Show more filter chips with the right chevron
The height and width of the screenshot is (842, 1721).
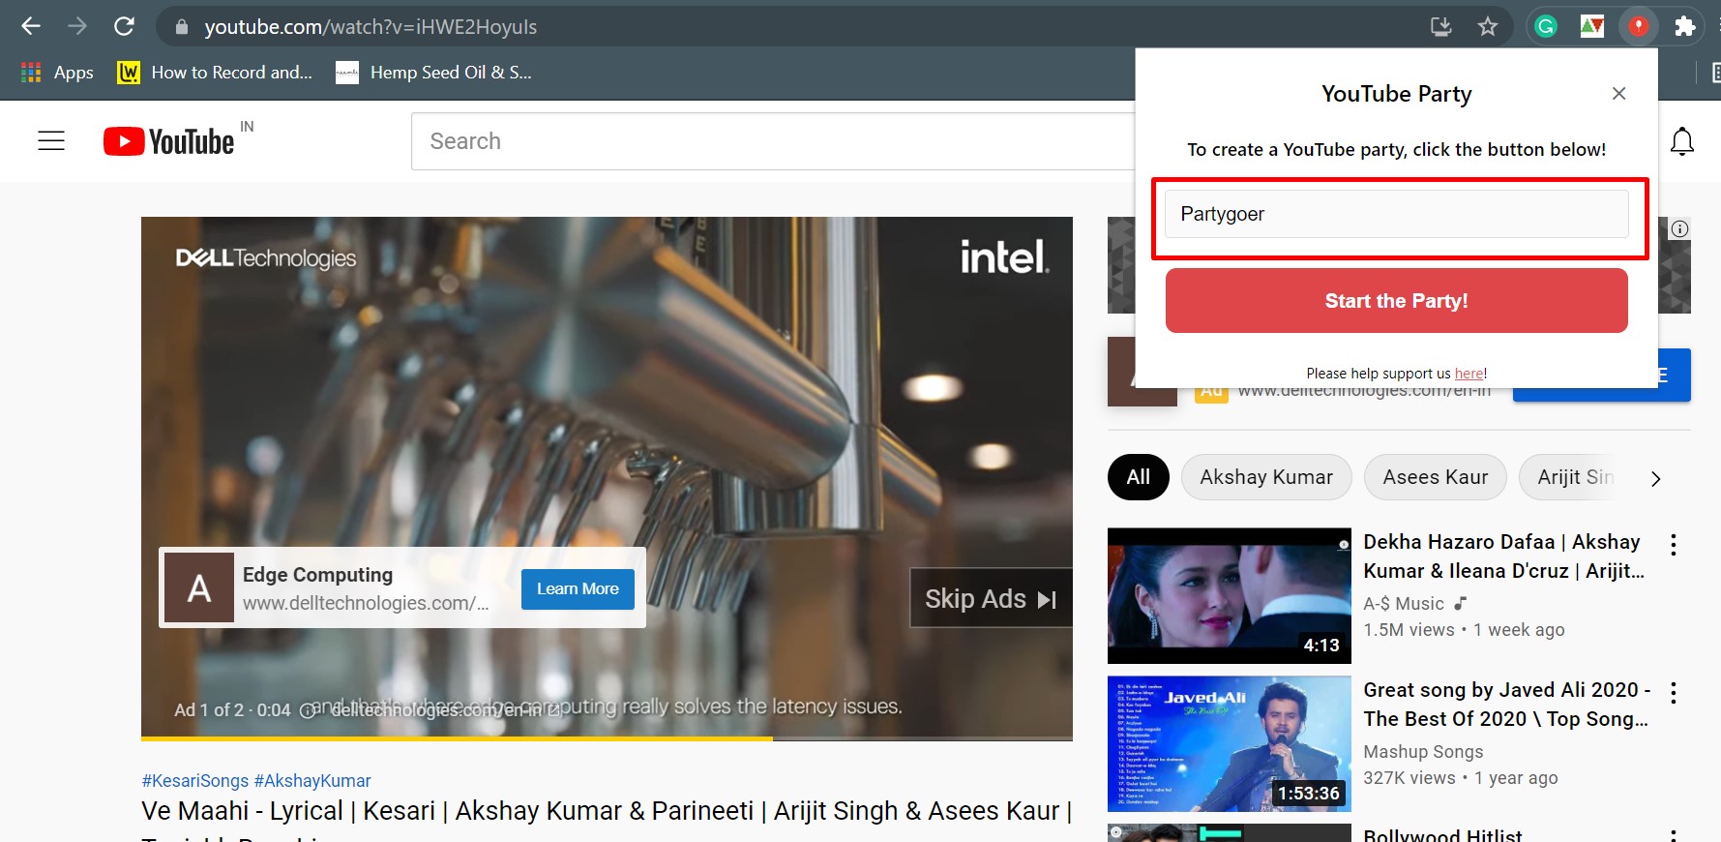(x=1656, y=478)
